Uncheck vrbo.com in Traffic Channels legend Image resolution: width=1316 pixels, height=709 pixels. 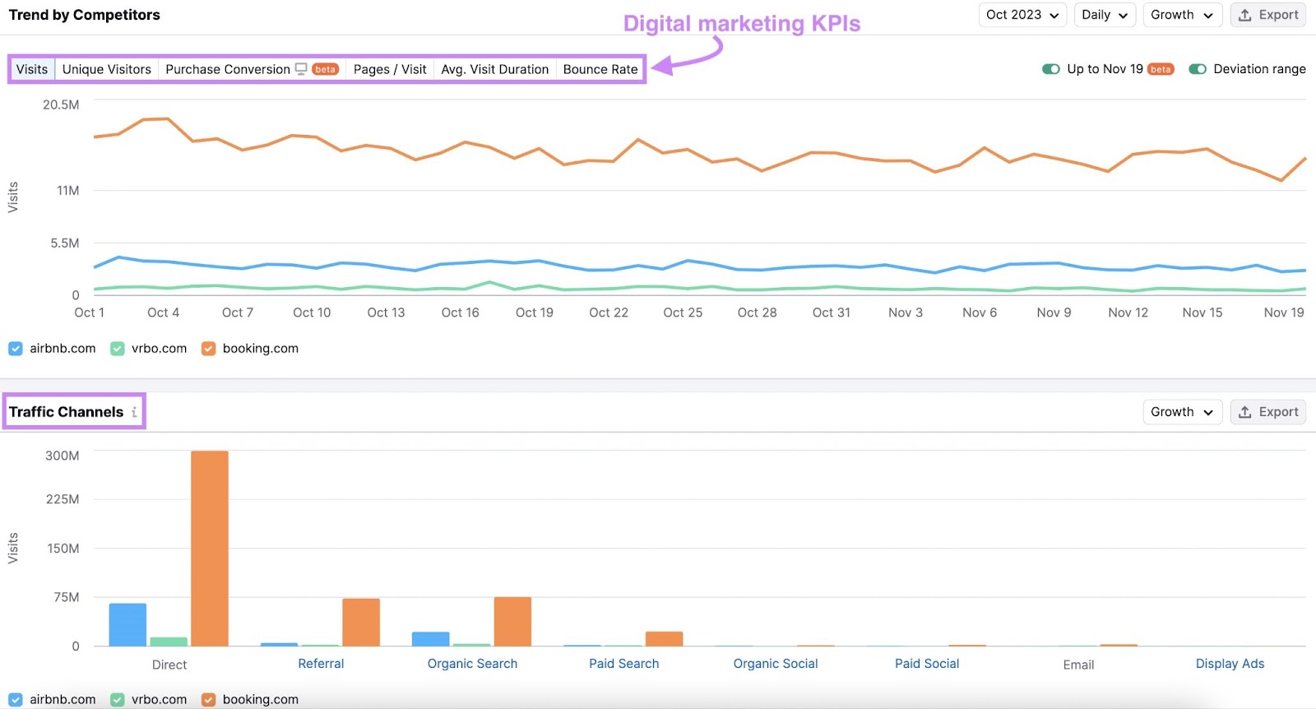[118, 700]
